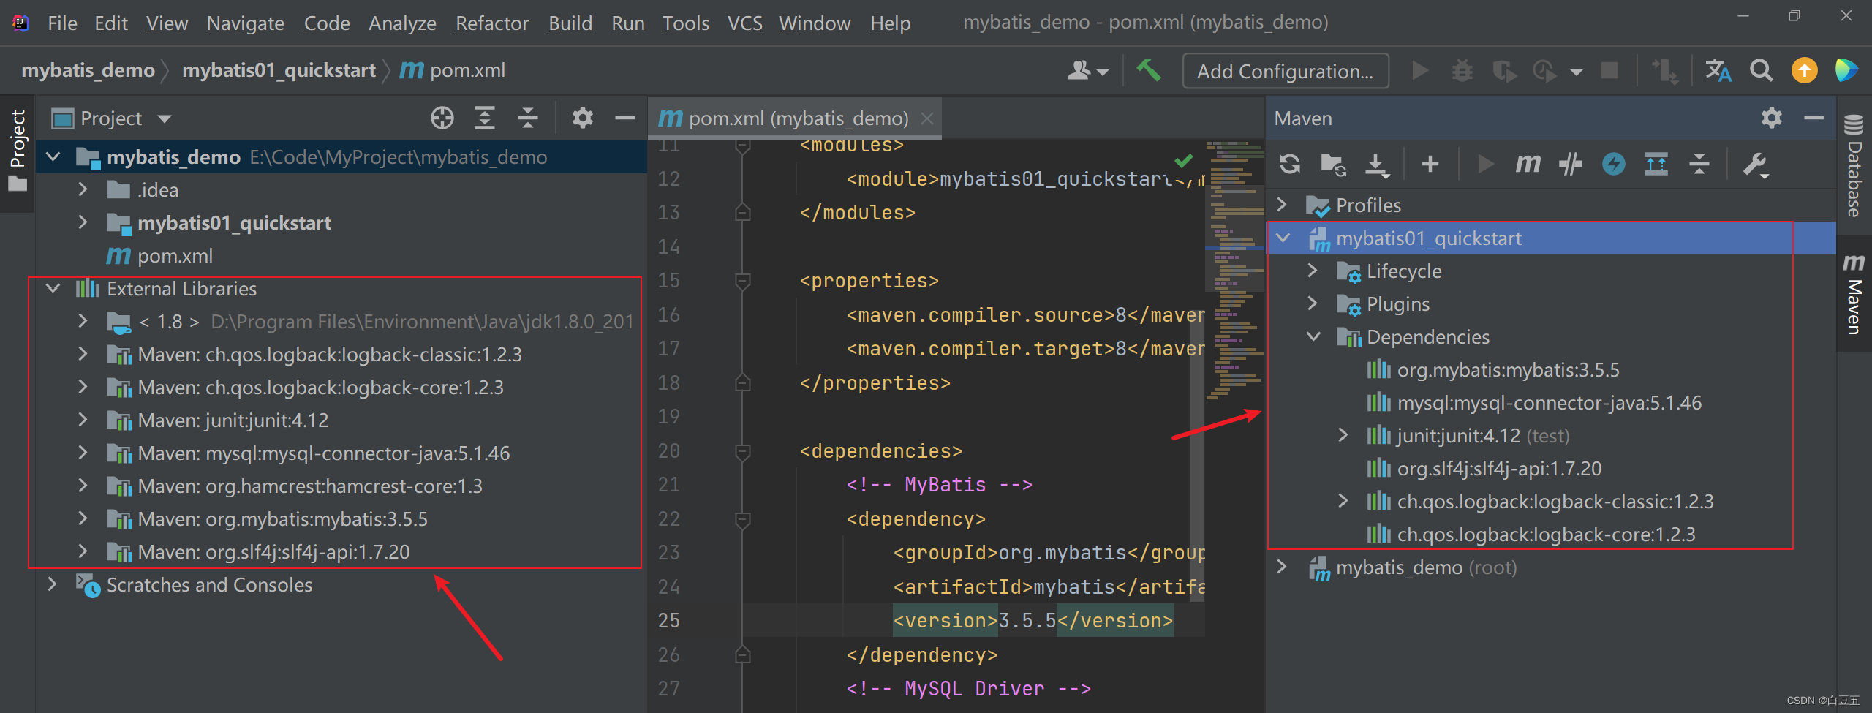The width and height of the screenshot is (1872, 713).
Task: Click fold toggle at line 20 dependencies
Action: click(x=742, y=451)
